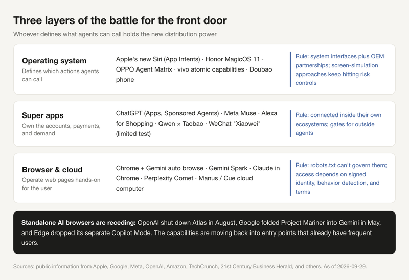Click 'Defines which actions agents can call' description
409x280 pixels.
tap(60, 75)
